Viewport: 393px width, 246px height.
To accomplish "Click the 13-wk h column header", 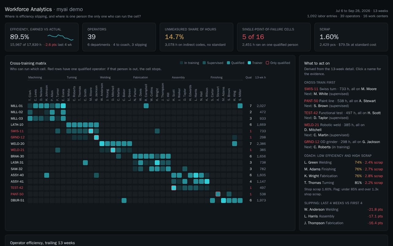I will tap(260, 77).
